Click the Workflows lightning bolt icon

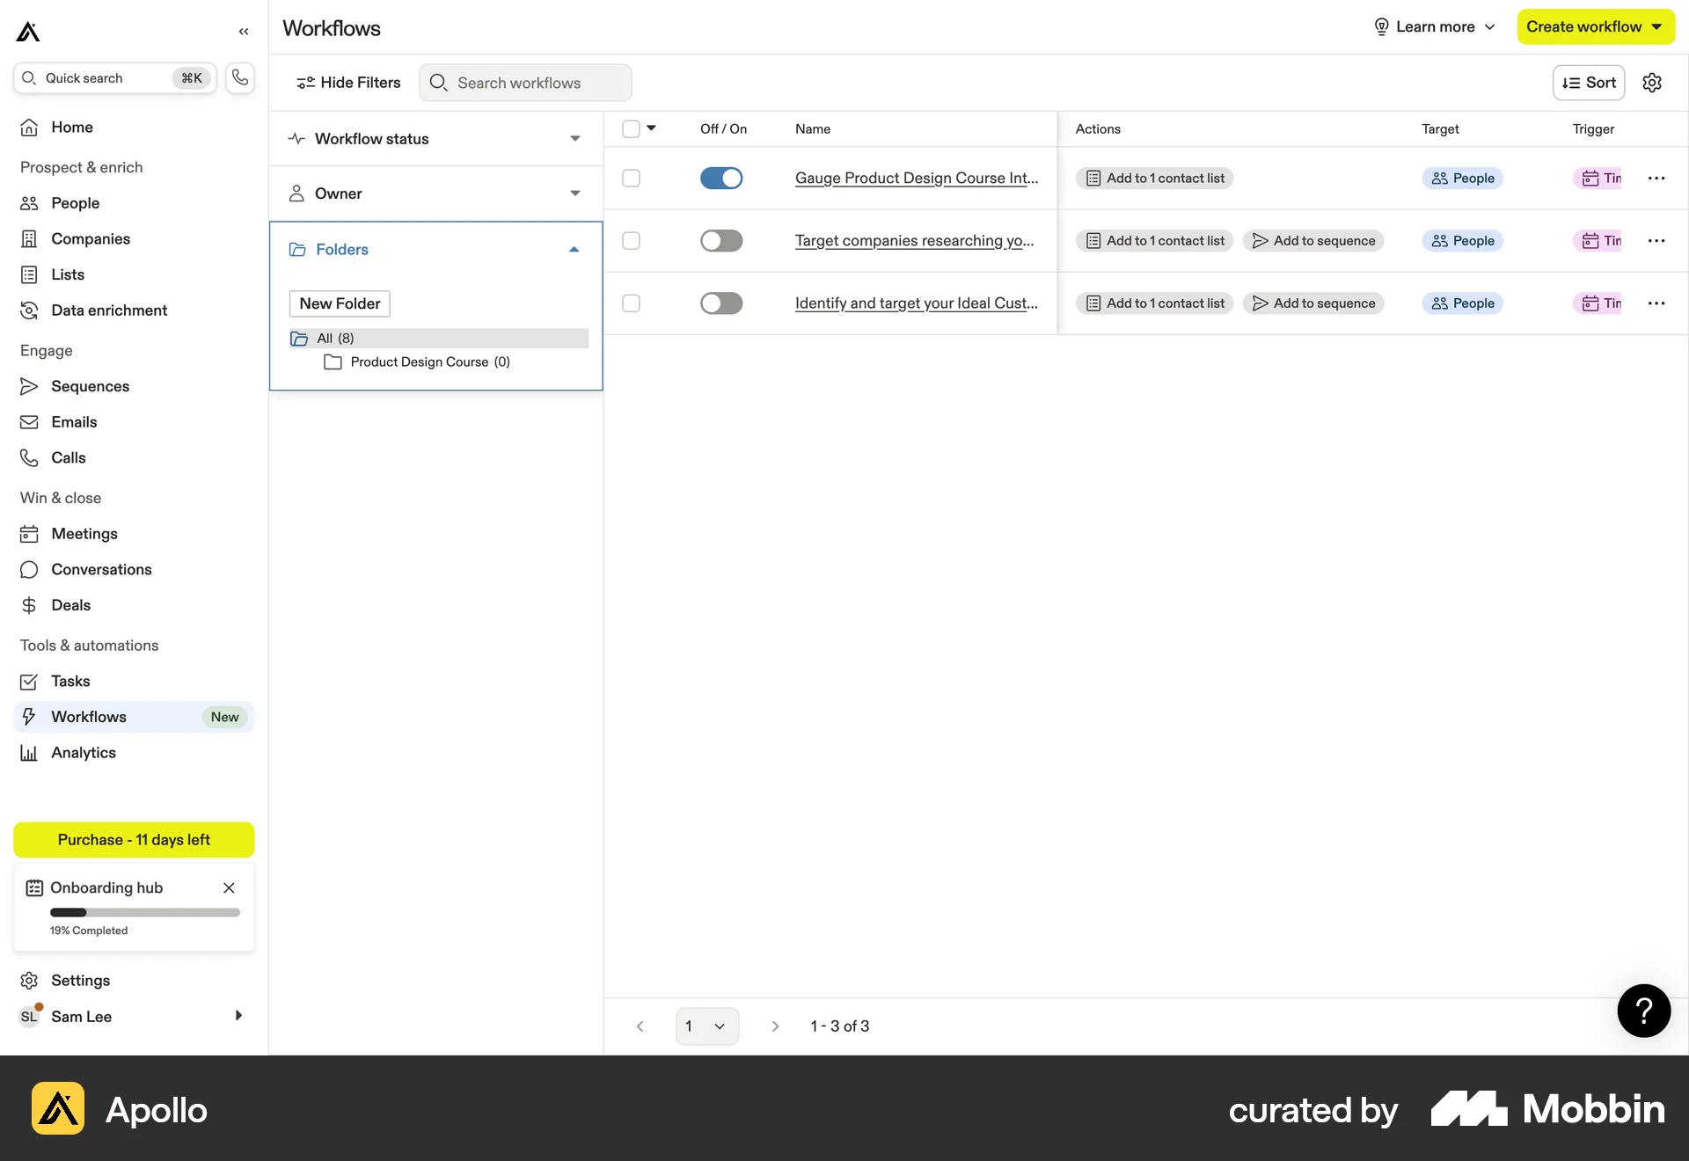point(29,716)
